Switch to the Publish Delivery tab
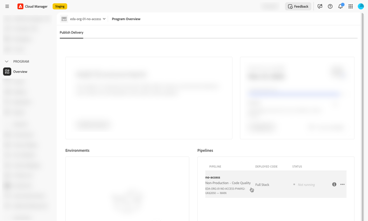368x221 pixels. pyautogui.click(x=71, y=32)
